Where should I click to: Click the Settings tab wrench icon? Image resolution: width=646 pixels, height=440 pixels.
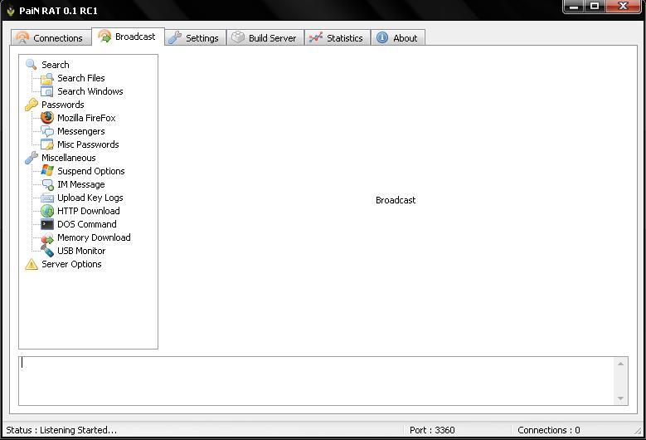(175, 38)
